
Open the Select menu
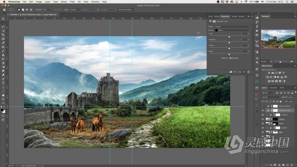pyautogui.click(x=64, y=2)
